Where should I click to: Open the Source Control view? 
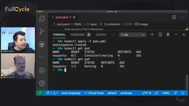[x=42, y=32]
